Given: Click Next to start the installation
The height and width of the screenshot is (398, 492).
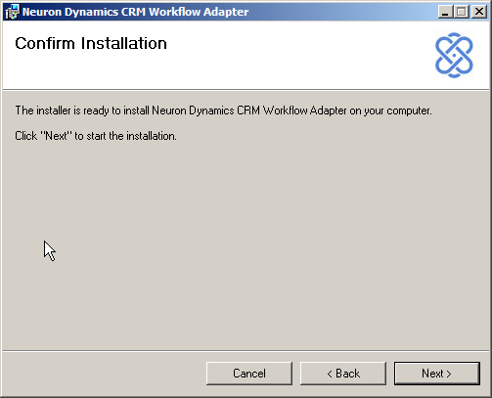Looking at the screenshot, I should [x=436, y=374].
